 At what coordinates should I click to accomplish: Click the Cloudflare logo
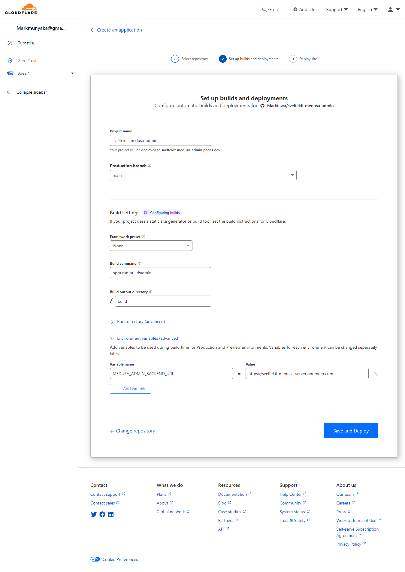(x=21, y=9)
